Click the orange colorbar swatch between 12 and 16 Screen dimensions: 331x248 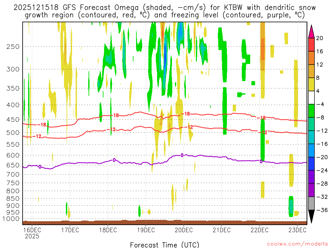click(x=311, y=58)
